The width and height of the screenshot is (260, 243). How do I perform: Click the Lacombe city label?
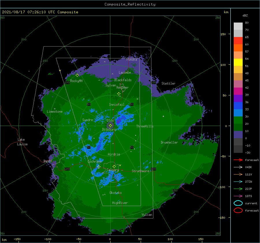(125, 73)
